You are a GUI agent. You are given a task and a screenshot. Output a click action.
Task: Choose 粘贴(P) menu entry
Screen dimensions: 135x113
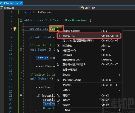(89, 105)
